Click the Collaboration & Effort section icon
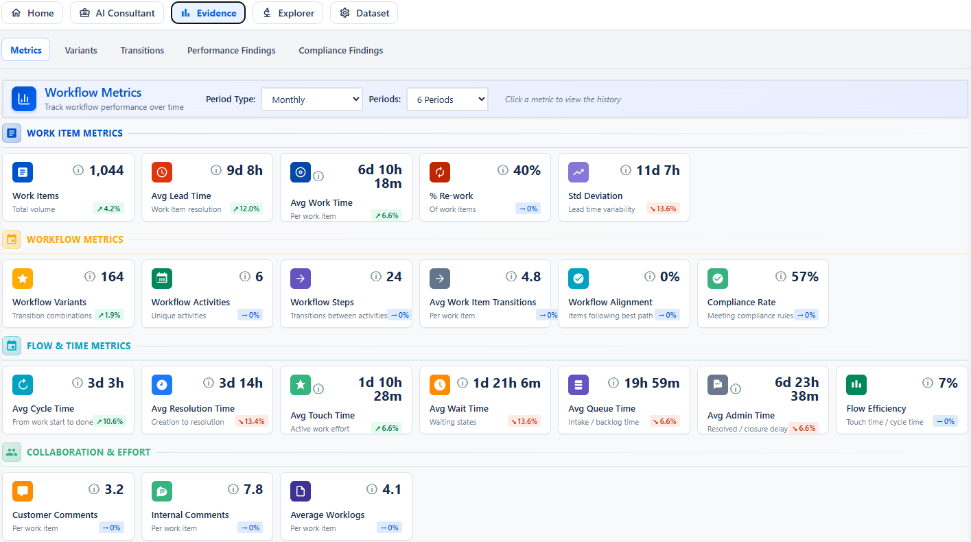Screen dimensions: 971x542 click(12, 451)
